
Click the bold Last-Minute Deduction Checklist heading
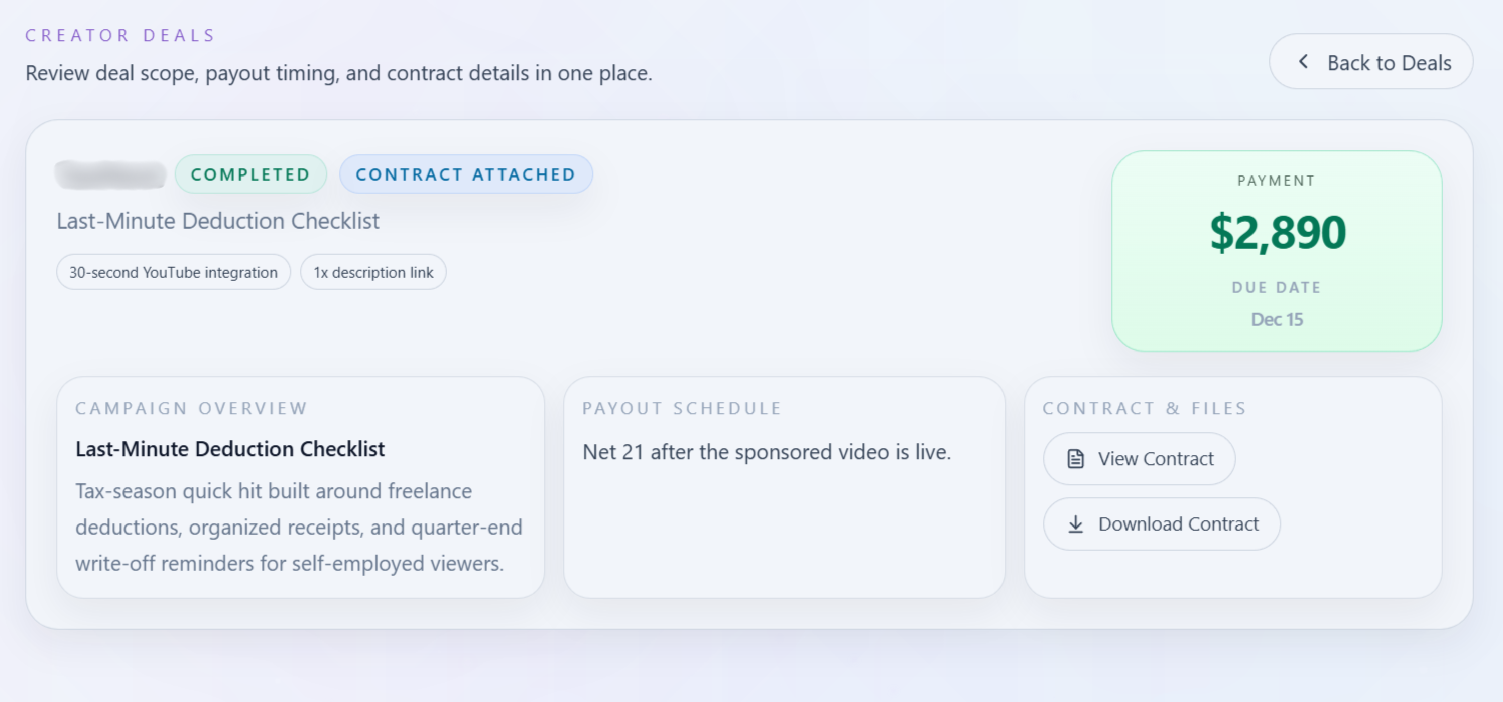pyautogui.click(x=230, y=449)
